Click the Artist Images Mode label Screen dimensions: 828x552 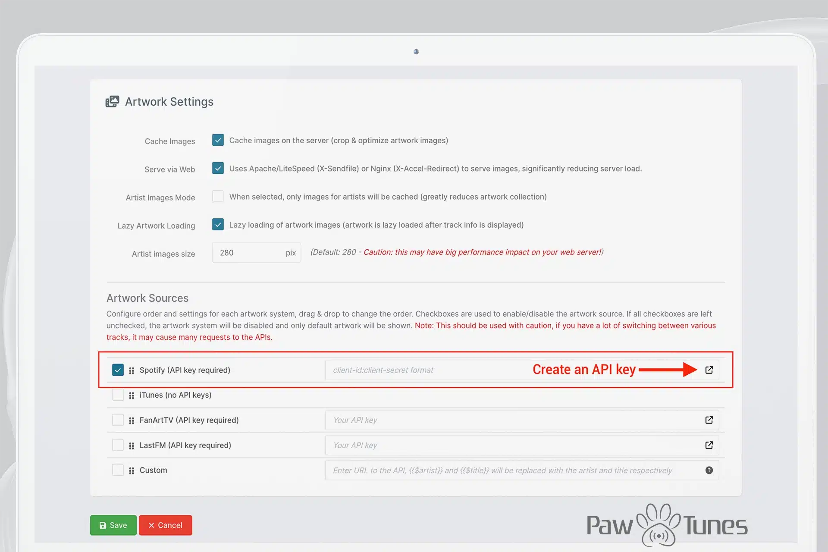click(160, 198)
